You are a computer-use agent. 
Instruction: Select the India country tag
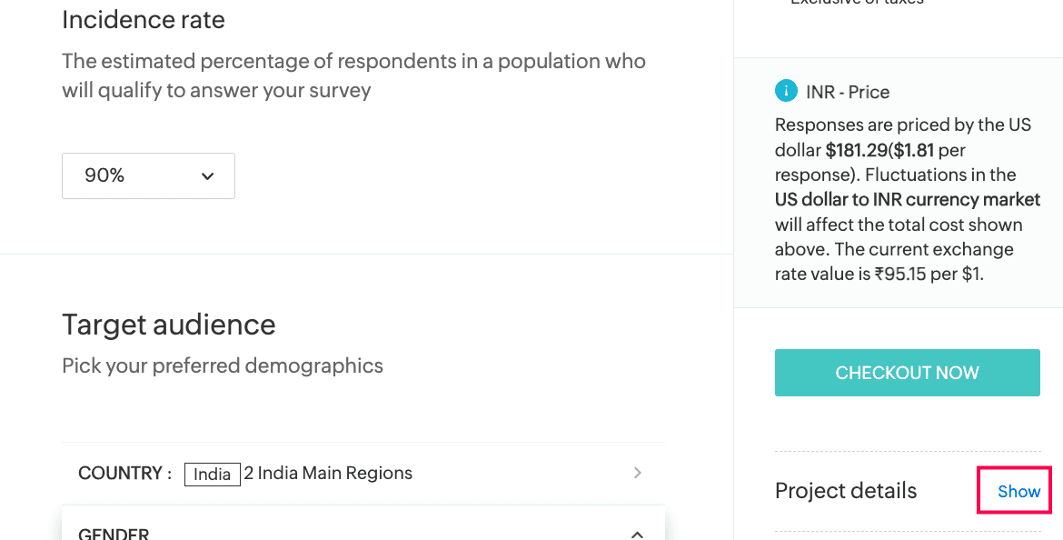click(x=213, y=475)
